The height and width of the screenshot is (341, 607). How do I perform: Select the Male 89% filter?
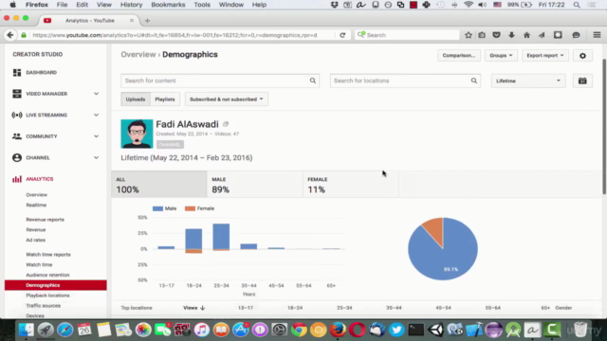[x=255, y=185]
